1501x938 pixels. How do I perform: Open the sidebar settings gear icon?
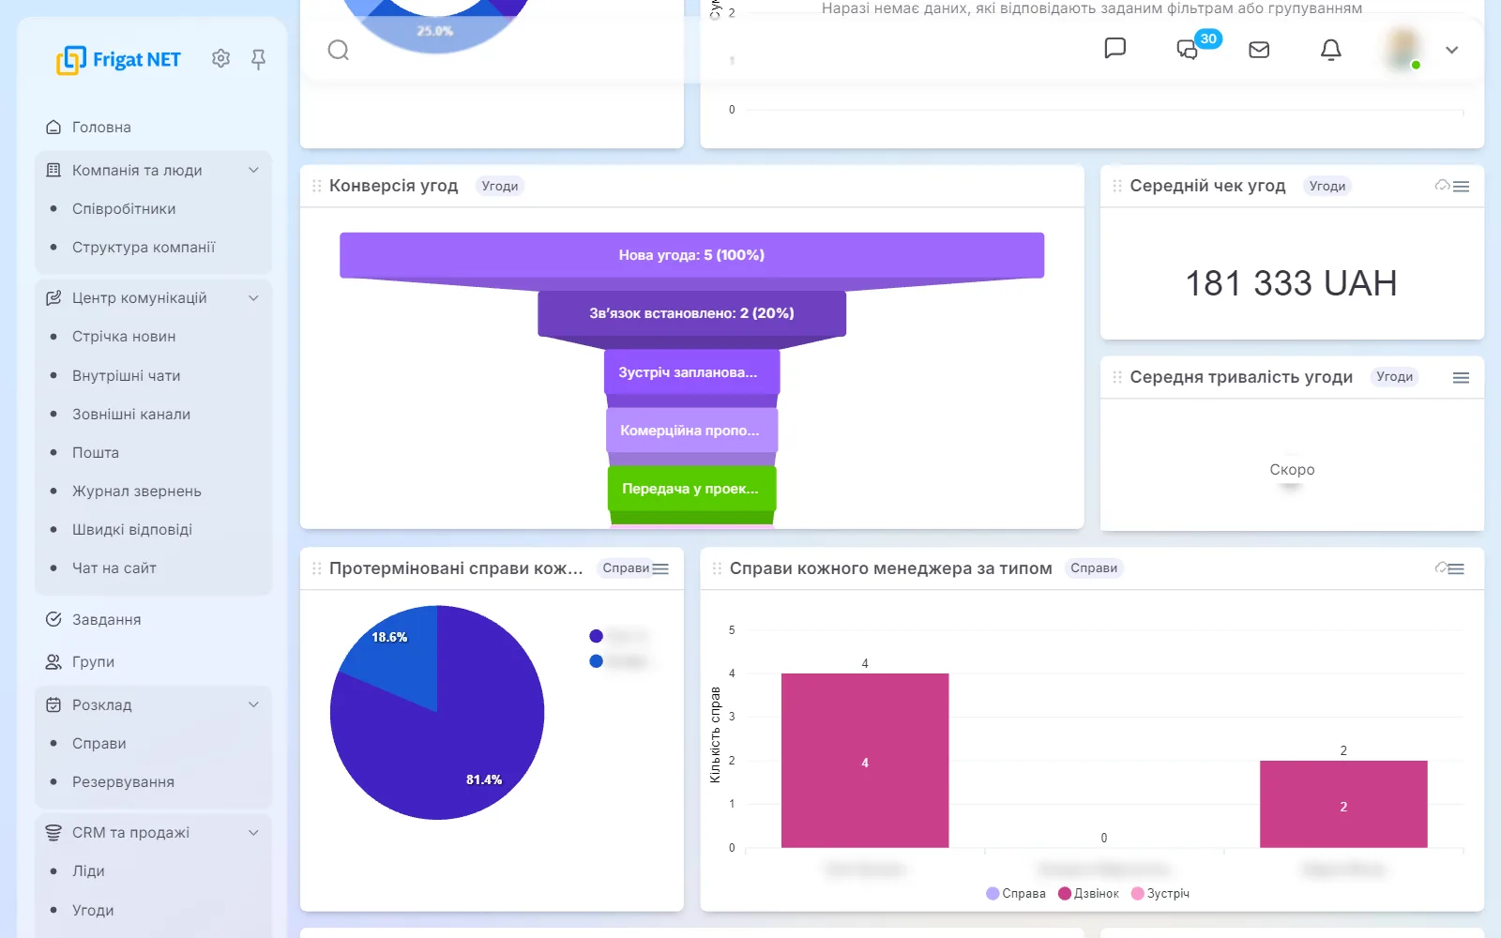(x=220, y=58)
